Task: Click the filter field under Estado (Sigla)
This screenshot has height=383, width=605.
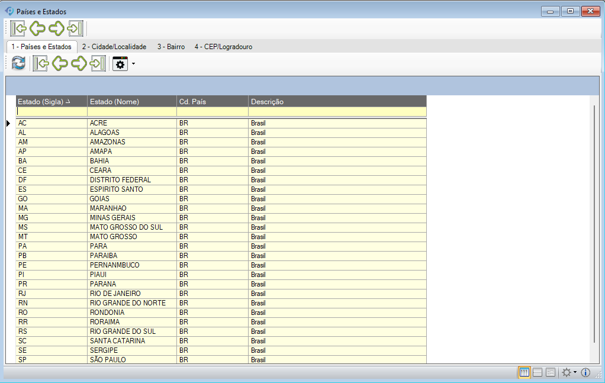Action: 52,111
